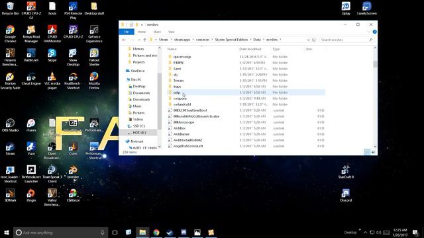Switch to large icons view in File Explorer

(x=374, y=152)
